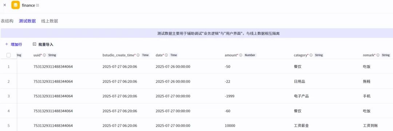This screenshot has width=393, height=131.
Task: Select row number 4
Action: click(8, 111)
